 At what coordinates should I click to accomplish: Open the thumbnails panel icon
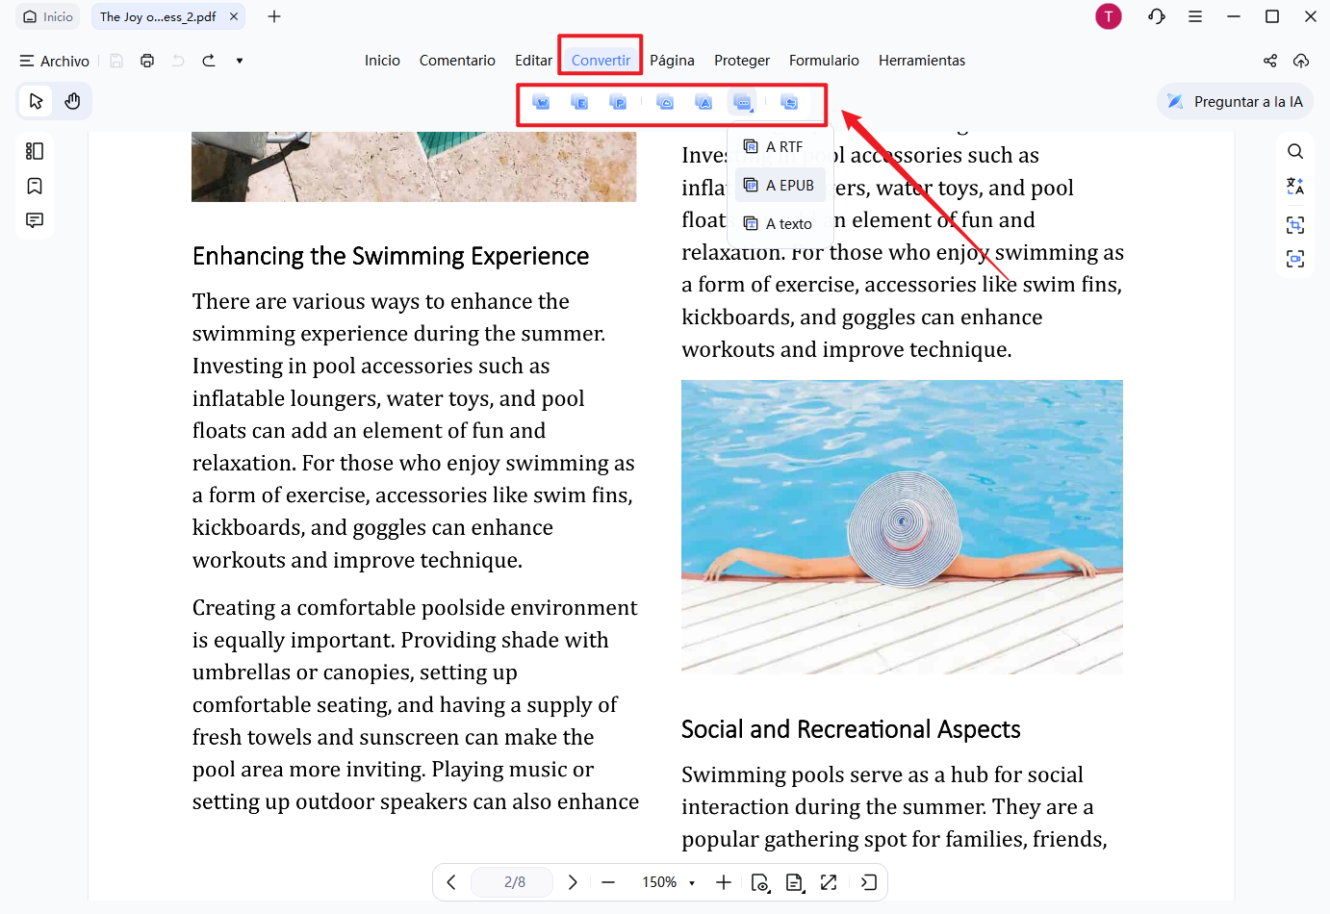pos(35,151)
